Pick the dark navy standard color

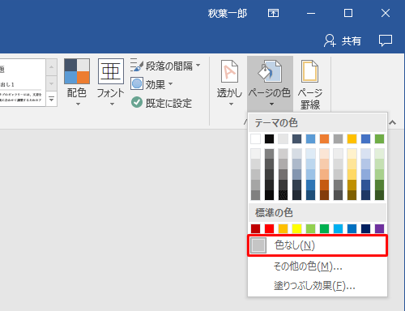point(365,228)
